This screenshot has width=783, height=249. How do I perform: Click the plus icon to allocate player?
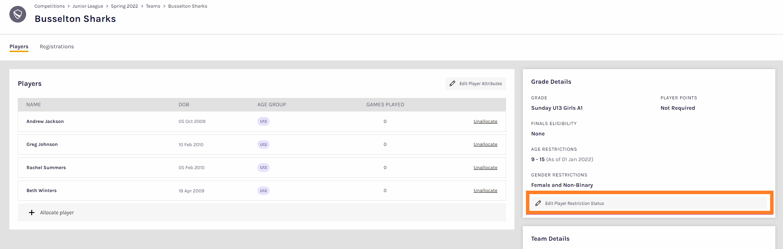click(x=32, y=213)
